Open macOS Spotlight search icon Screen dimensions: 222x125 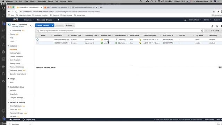211,1
